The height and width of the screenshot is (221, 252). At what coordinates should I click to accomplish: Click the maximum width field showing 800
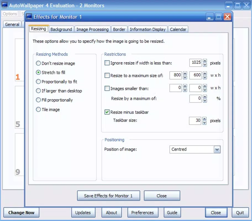click(x=176, y=75)
